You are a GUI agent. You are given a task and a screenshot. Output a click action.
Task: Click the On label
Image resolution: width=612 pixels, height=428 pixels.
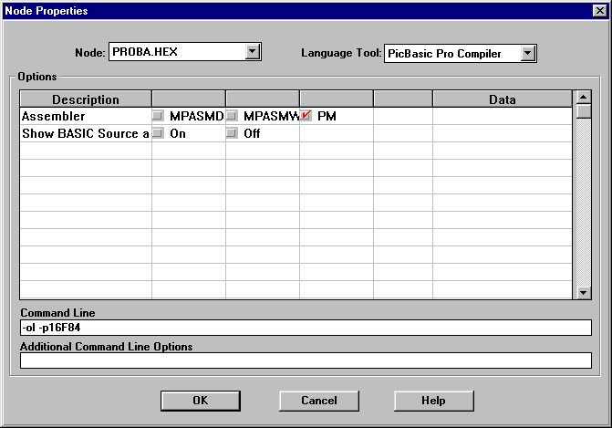[x=178, y=133]
